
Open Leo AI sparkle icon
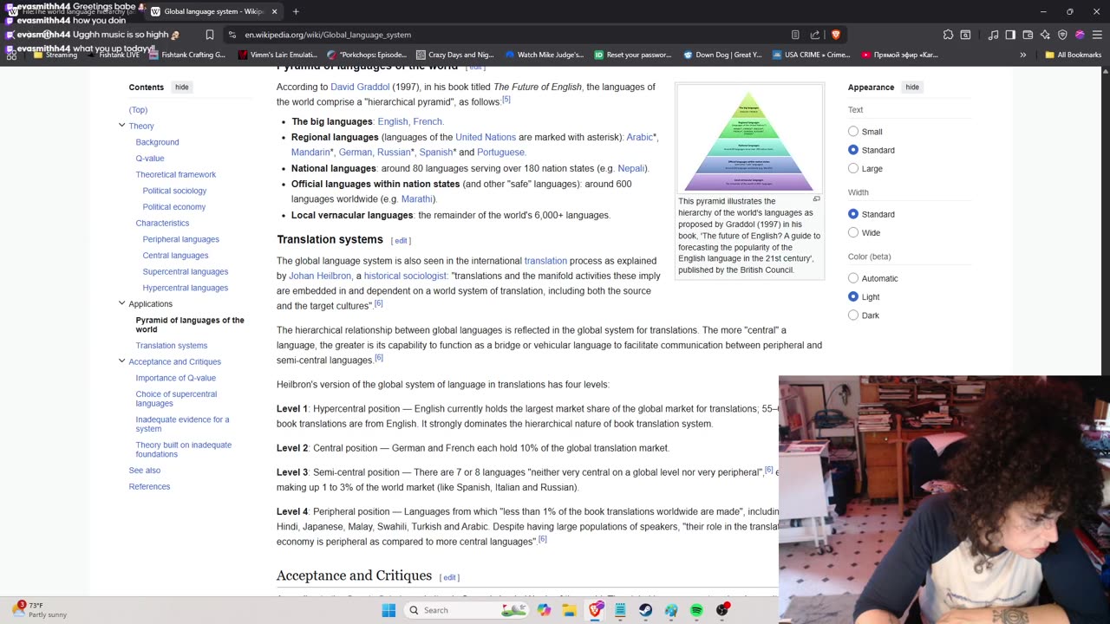pyautogui.click(x=1045, y=35)
